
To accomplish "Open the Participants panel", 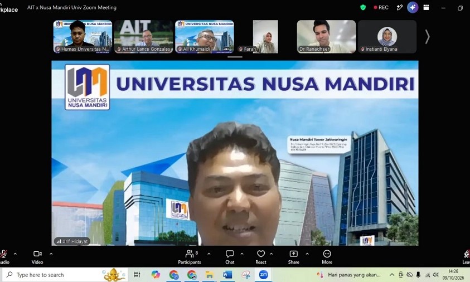I will [190, 257].
